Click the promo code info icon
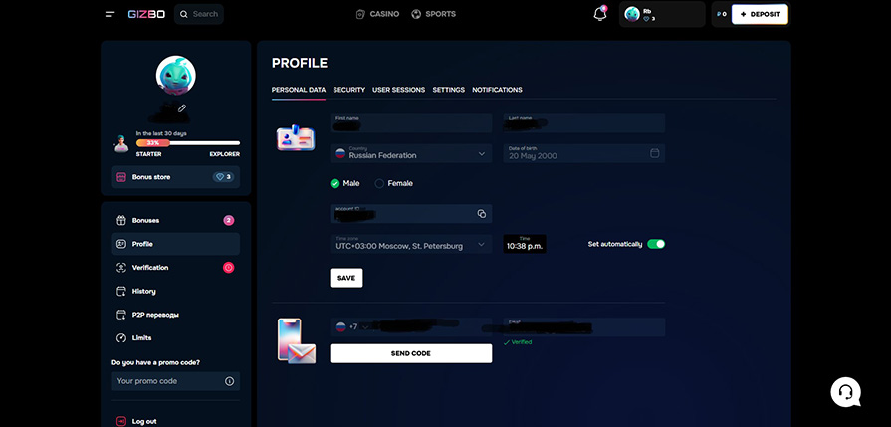The width and height of the screenshot is (891, 427). pos(229,381)
